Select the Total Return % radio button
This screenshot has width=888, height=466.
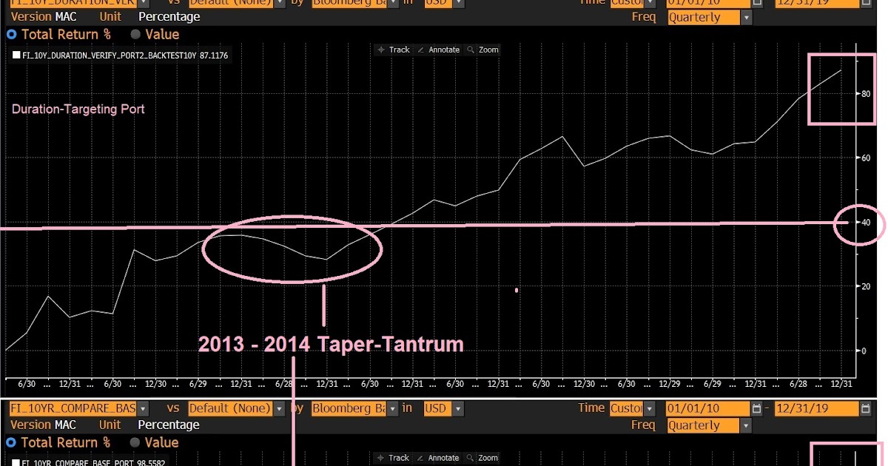click(10, 34)
